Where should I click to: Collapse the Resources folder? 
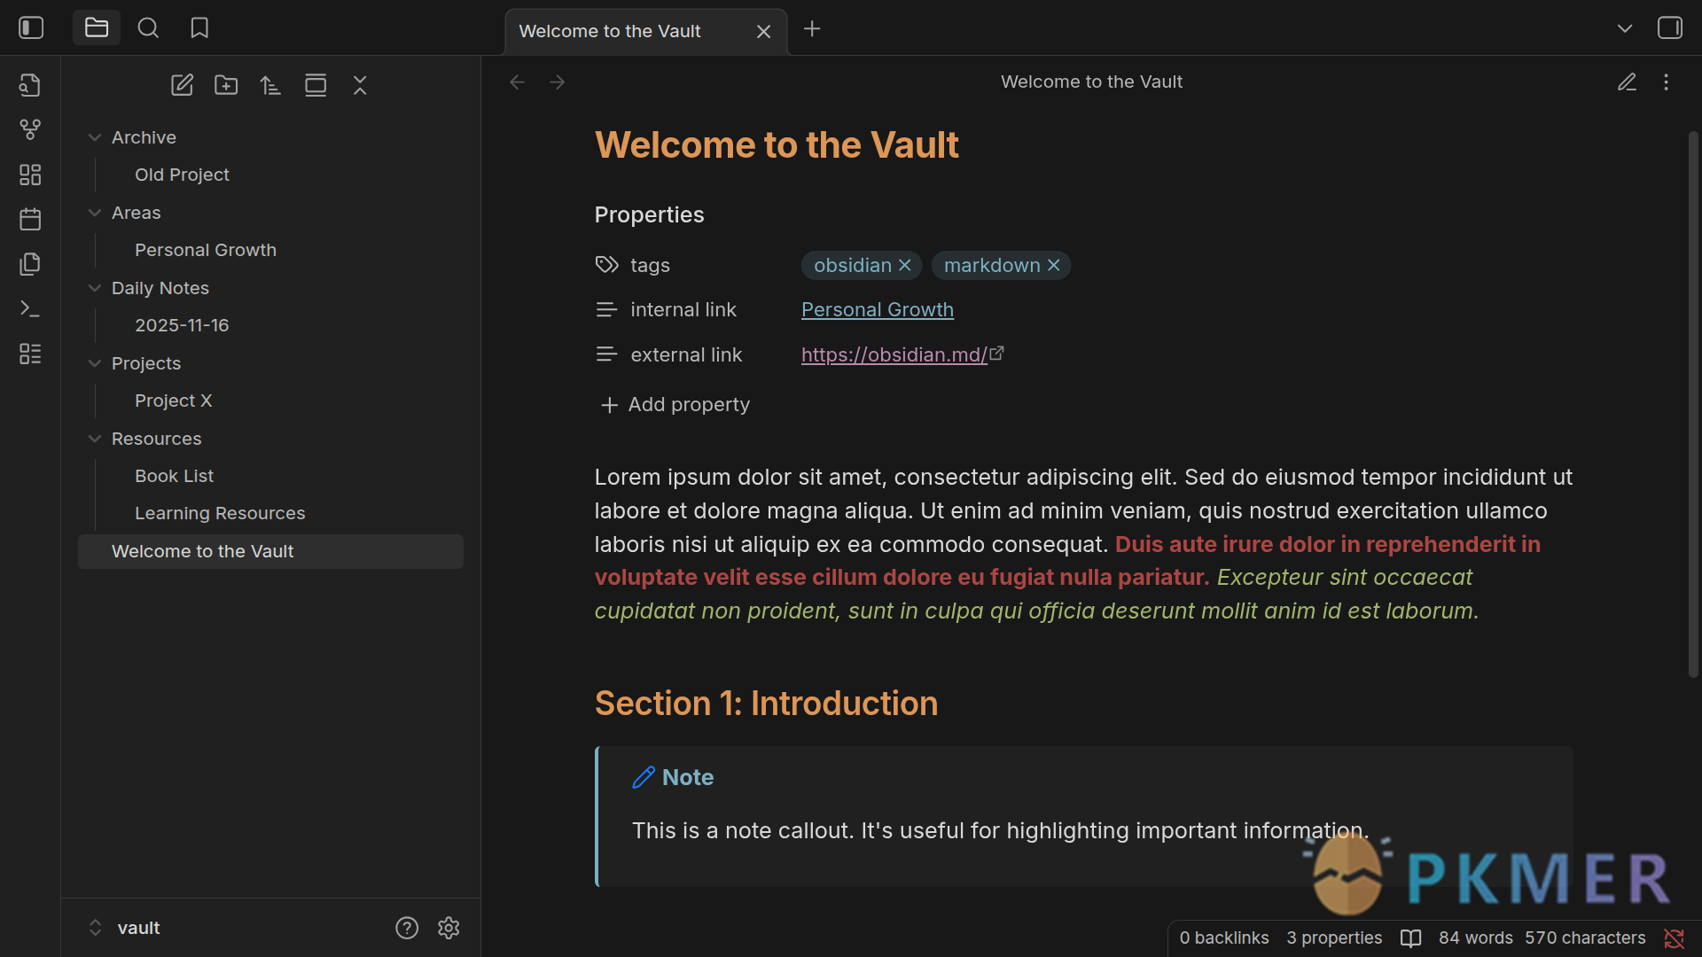point(95,439)
